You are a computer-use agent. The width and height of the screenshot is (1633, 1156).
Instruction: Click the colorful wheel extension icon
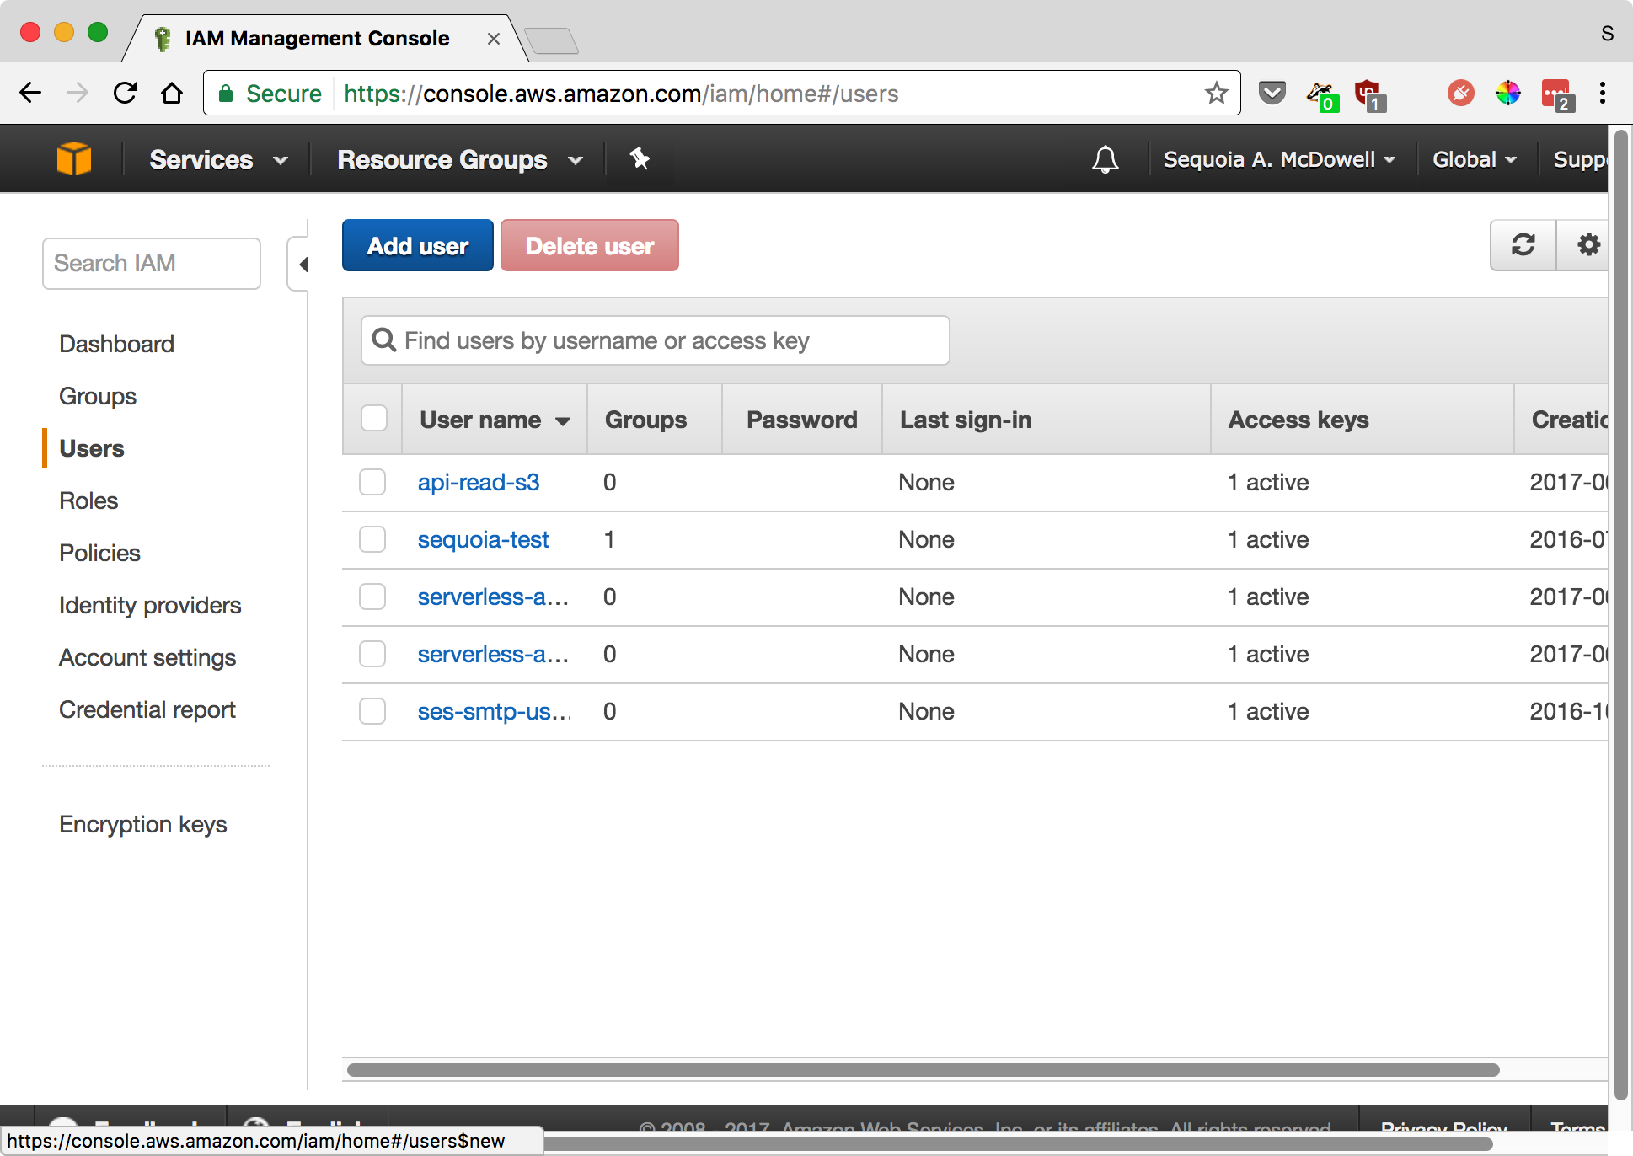[x=1507, y=93]
